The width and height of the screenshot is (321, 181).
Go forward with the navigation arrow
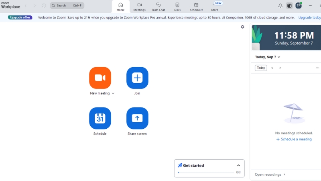pos(35,6)
